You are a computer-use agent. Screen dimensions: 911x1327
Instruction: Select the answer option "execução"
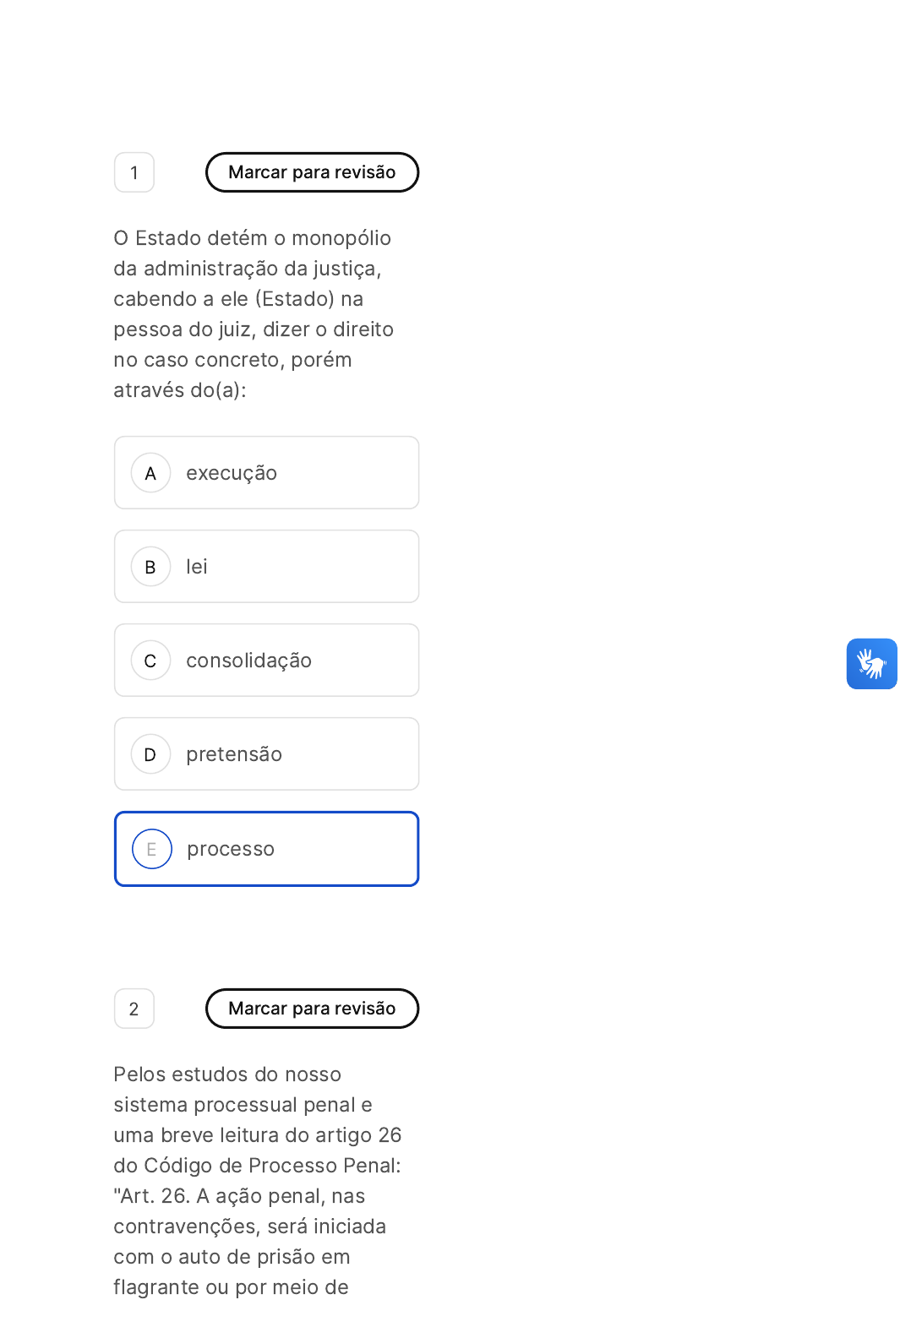232,473
